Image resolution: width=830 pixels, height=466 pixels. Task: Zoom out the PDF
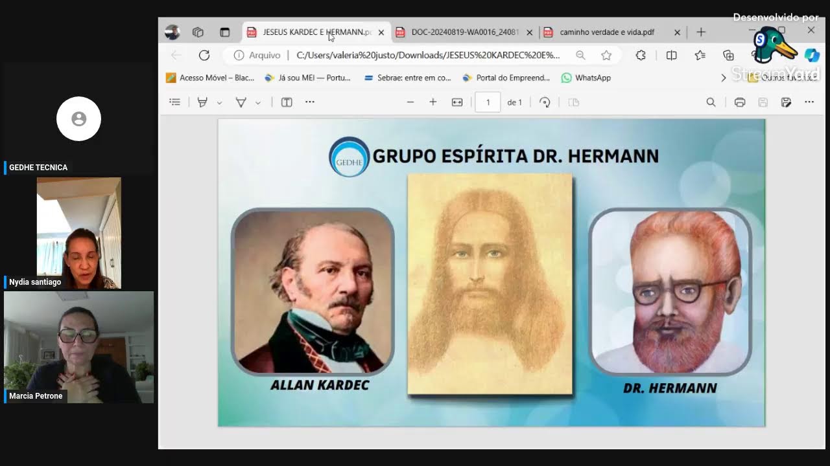click(410, 102)
